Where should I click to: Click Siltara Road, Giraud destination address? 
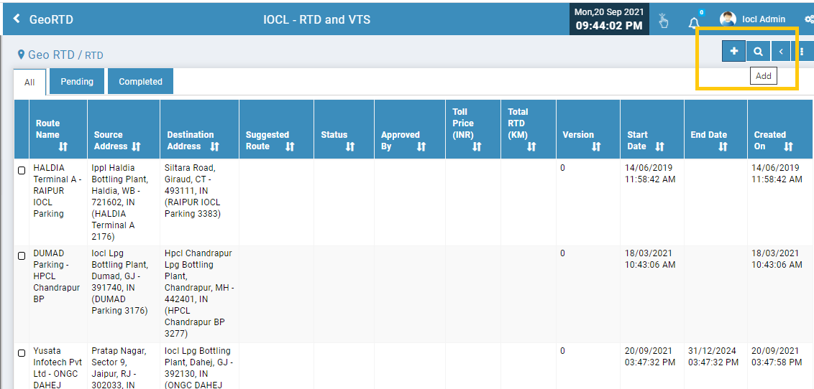point(193,191)
